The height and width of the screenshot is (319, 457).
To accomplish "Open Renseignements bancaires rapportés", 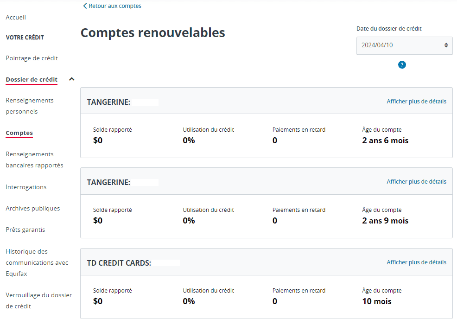I will point(34,159).
